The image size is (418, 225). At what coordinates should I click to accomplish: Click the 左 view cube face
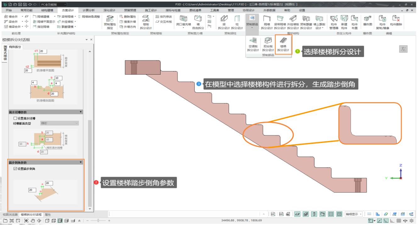click(x=403, y=49)
